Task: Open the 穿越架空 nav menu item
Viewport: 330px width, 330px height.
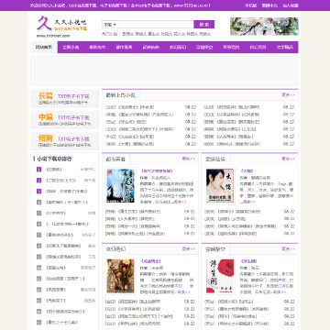Action: pos(204,48)
